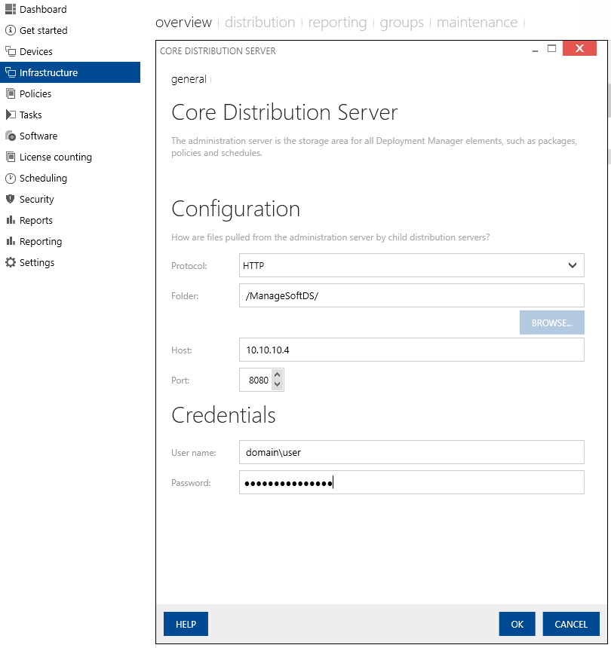Image resolution: width=611 pixels, height=648 pixels.
Task: Click the Devices sidebar icon
Action: tap(11, 51)
